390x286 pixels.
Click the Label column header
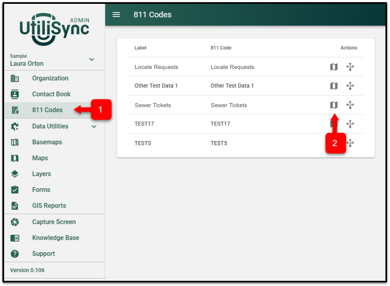pos(140,48)
